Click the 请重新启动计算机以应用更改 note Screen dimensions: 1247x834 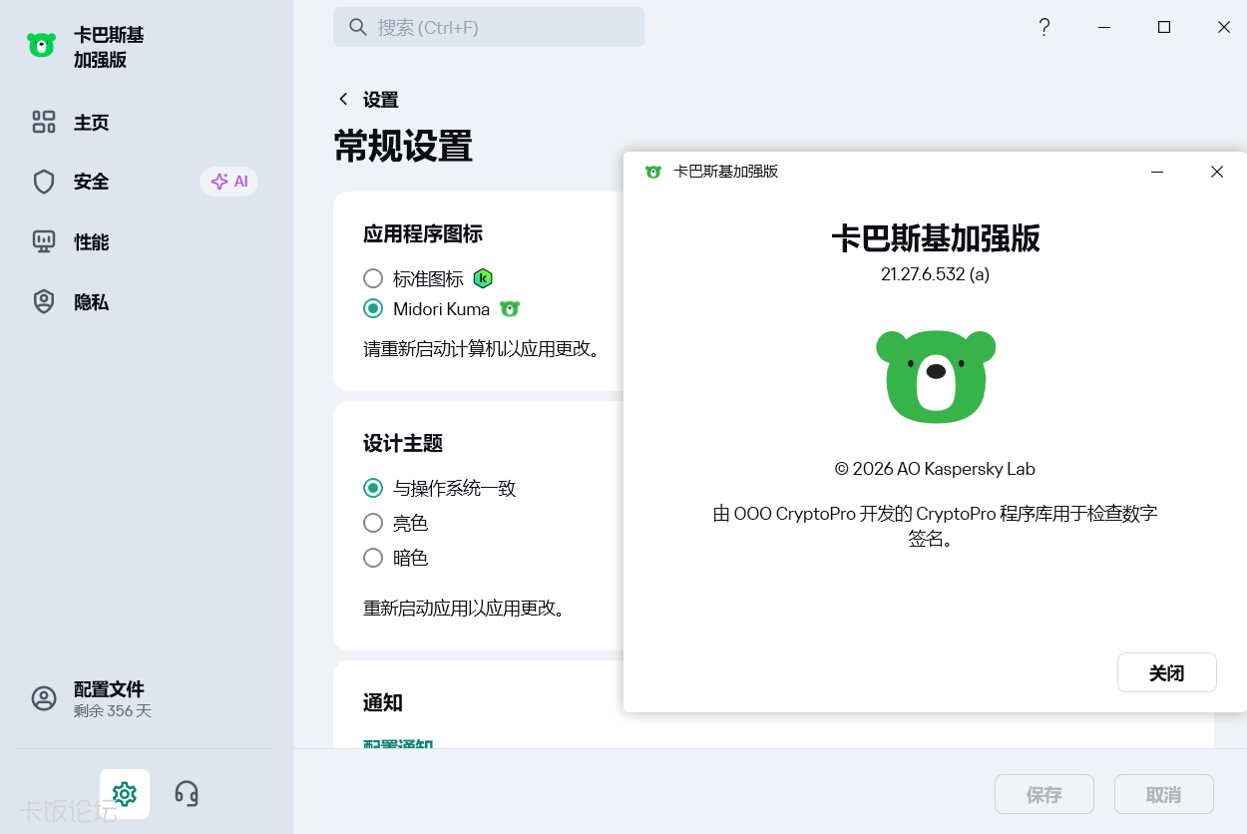coord(481,349)
